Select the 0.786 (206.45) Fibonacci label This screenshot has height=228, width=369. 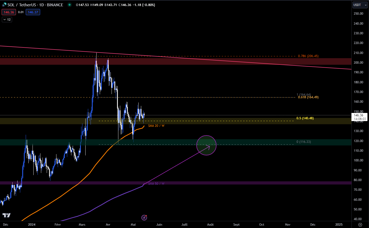308,56
